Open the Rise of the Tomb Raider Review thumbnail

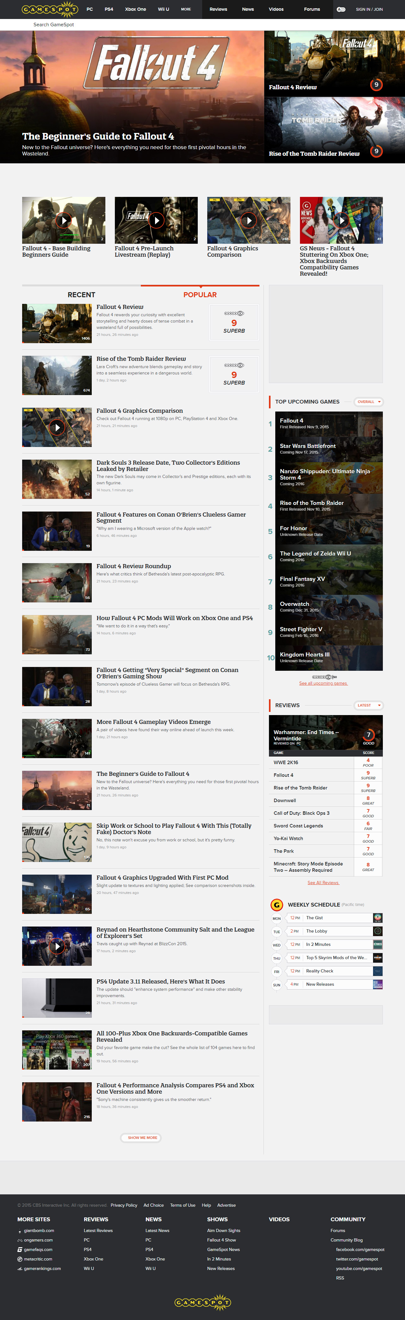click(57, 375)
